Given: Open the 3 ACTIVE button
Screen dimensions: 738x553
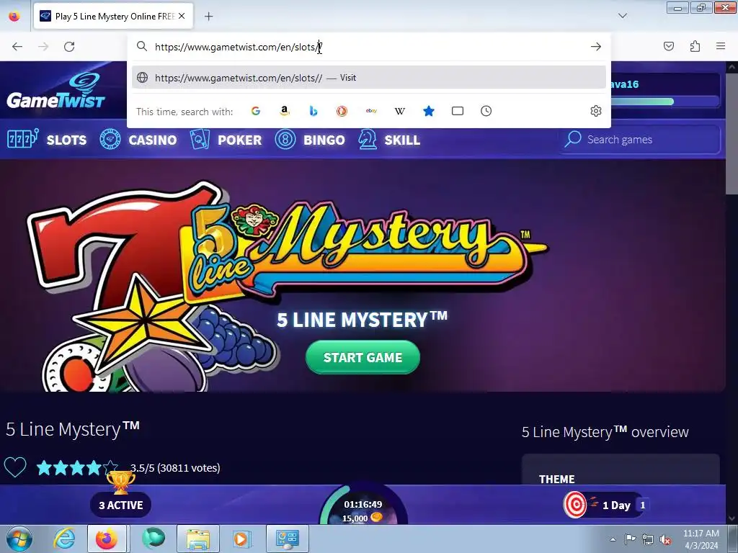Looking at the screenshot, I should pyautogui.click(x=121, y=505).
